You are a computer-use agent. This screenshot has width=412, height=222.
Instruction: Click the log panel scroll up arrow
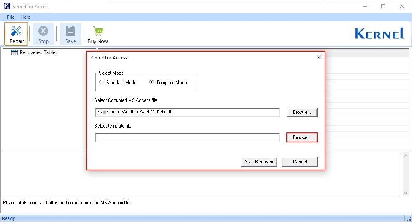click(x=405, y=156)
